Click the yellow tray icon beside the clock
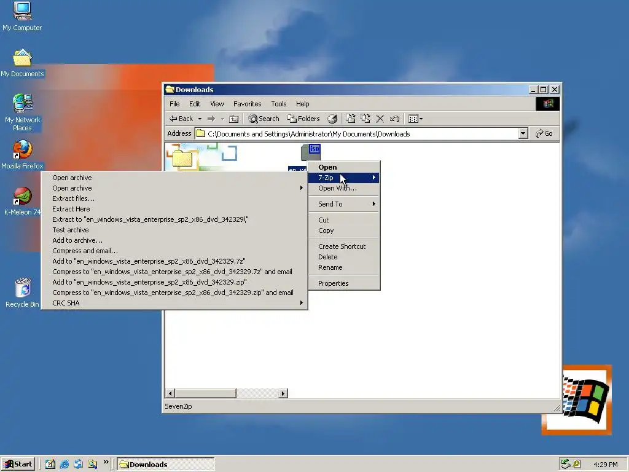Screen dimensions: 629x472 click(577, 464)
